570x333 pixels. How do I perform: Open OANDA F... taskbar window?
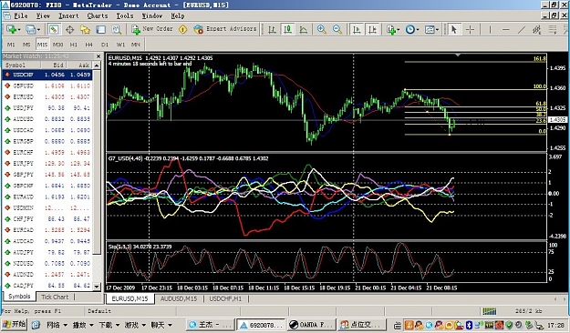pyautogui.click(x=311, y=325)
